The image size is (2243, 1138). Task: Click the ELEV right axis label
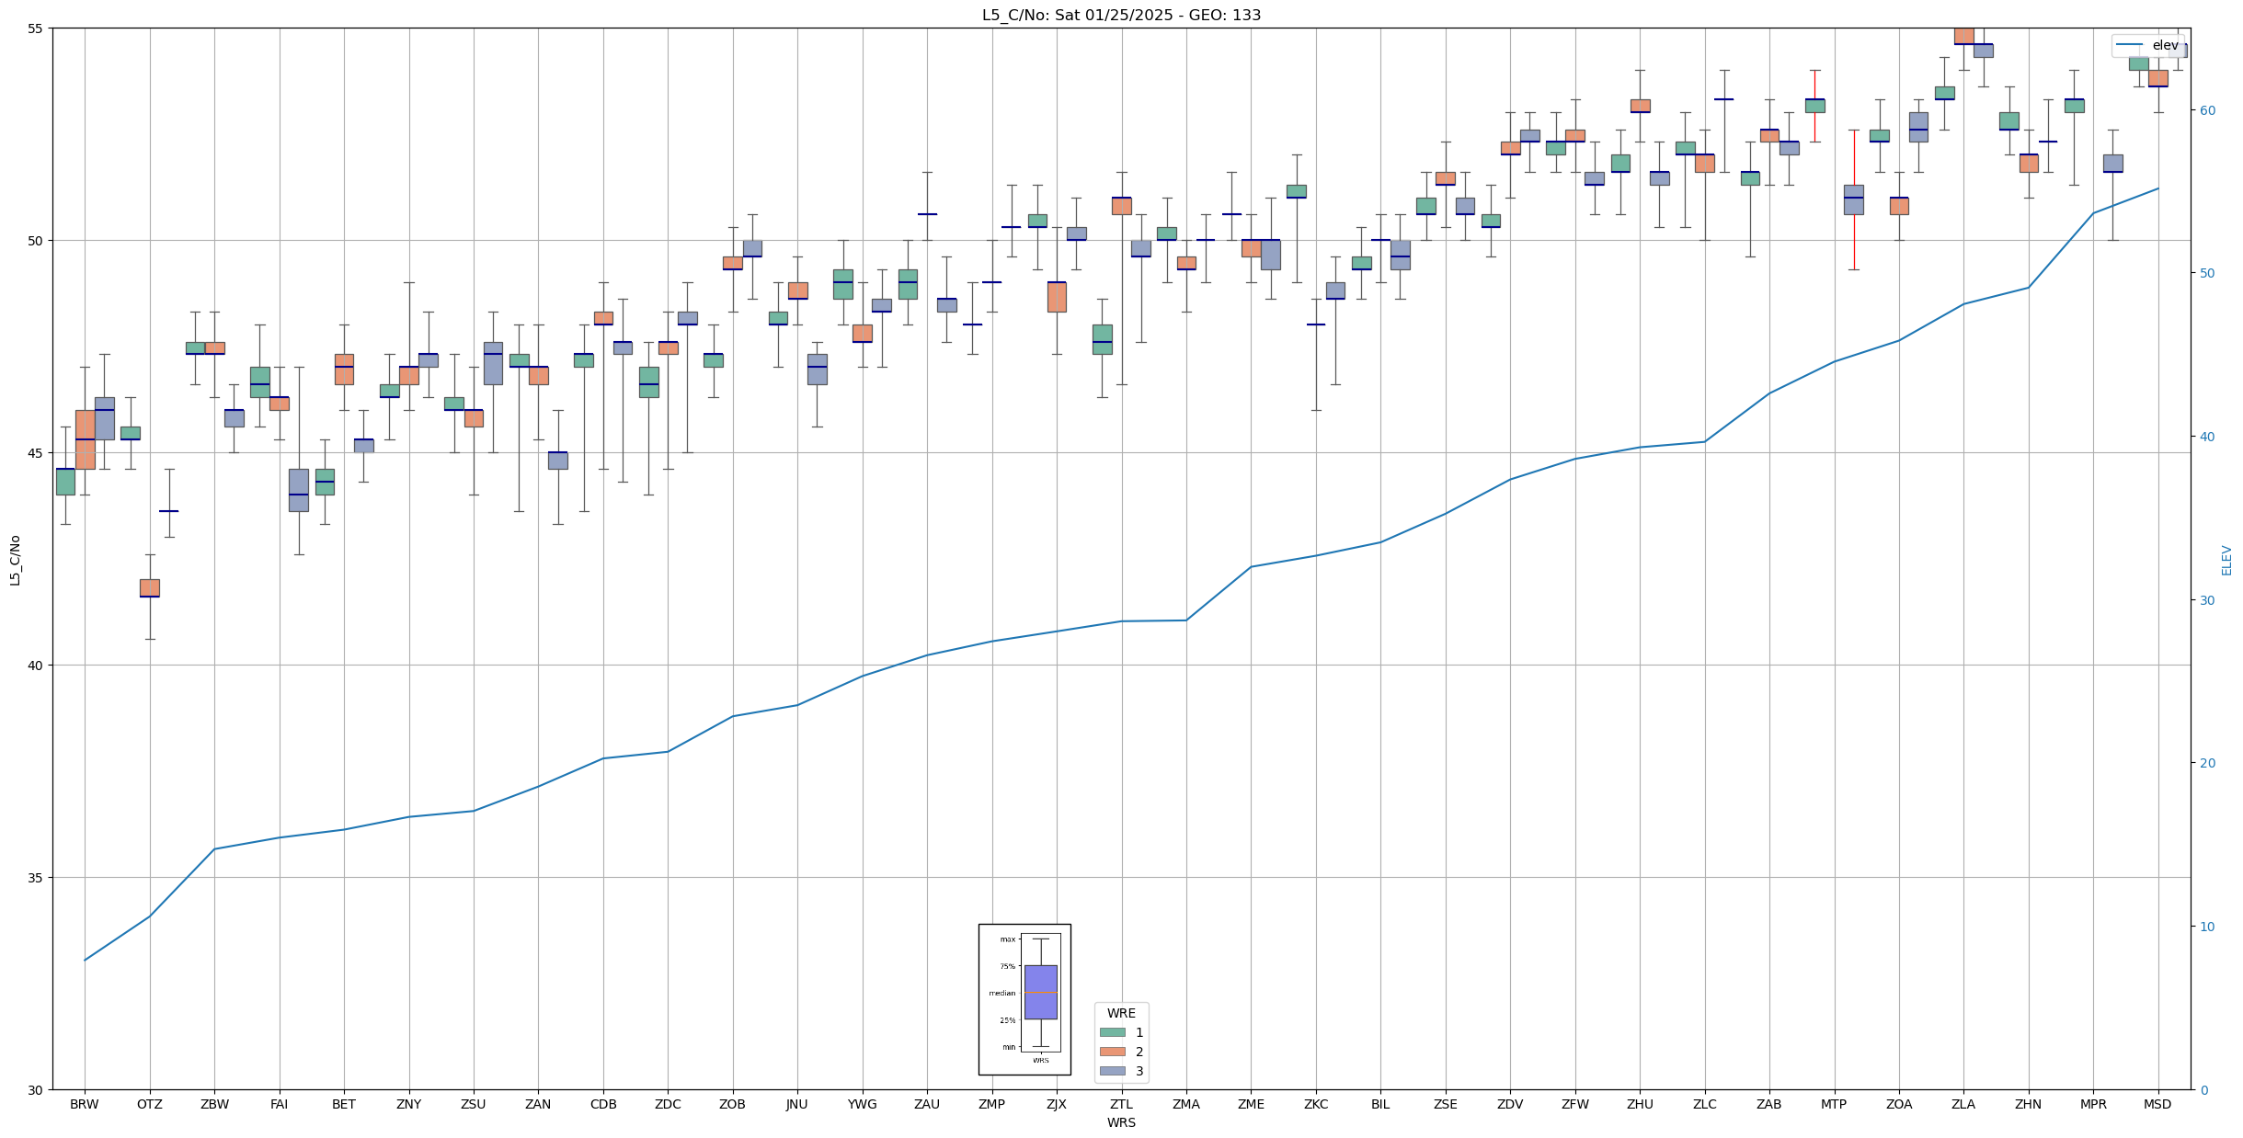point(2226,560)
